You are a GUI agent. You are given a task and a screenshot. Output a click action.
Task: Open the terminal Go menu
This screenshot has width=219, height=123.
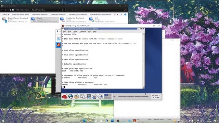tap(89, 32)
